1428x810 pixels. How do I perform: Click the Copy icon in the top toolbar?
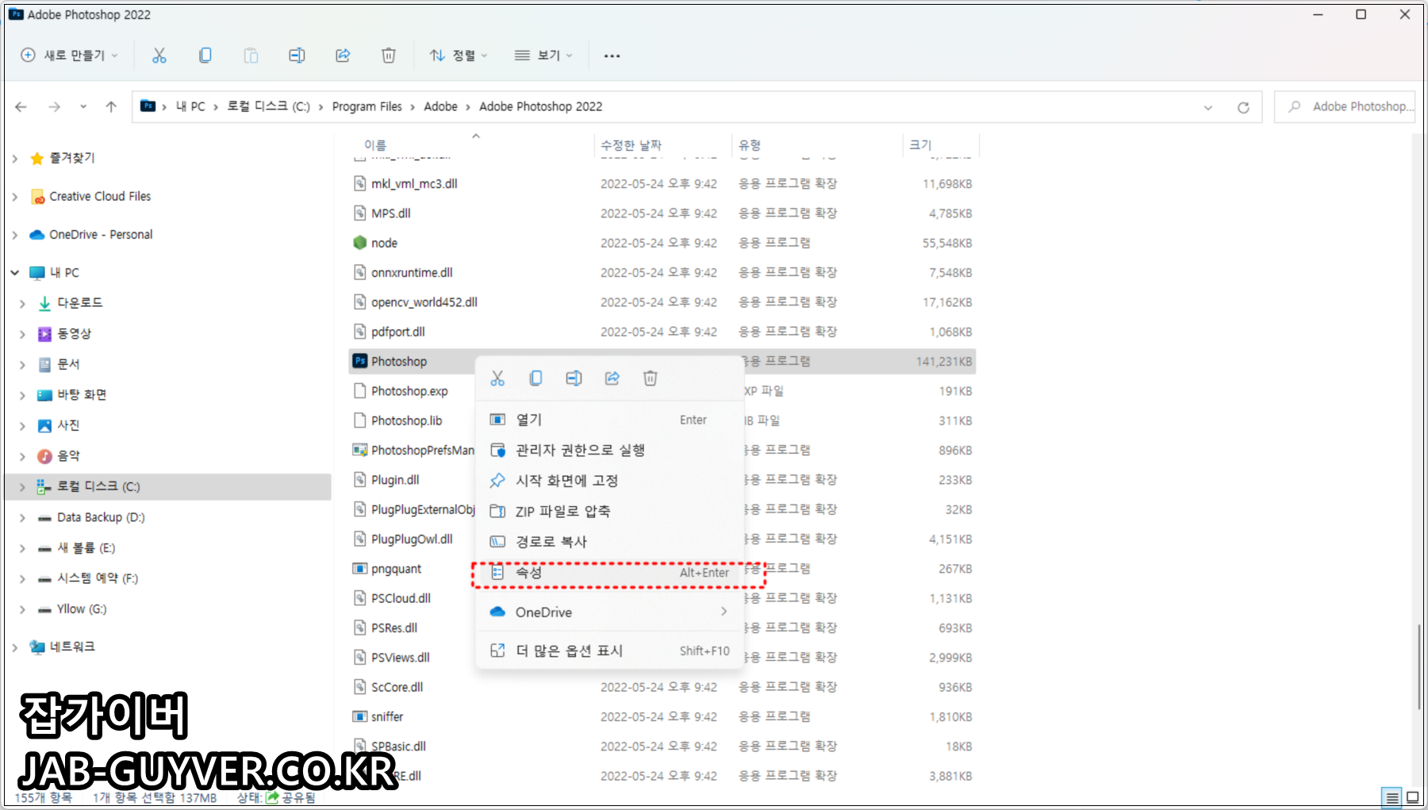point(205,56)
